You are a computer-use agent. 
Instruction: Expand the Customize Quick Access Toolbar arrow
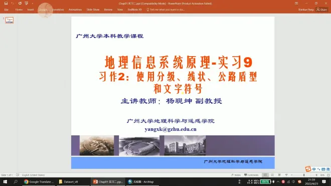point(33,4)
